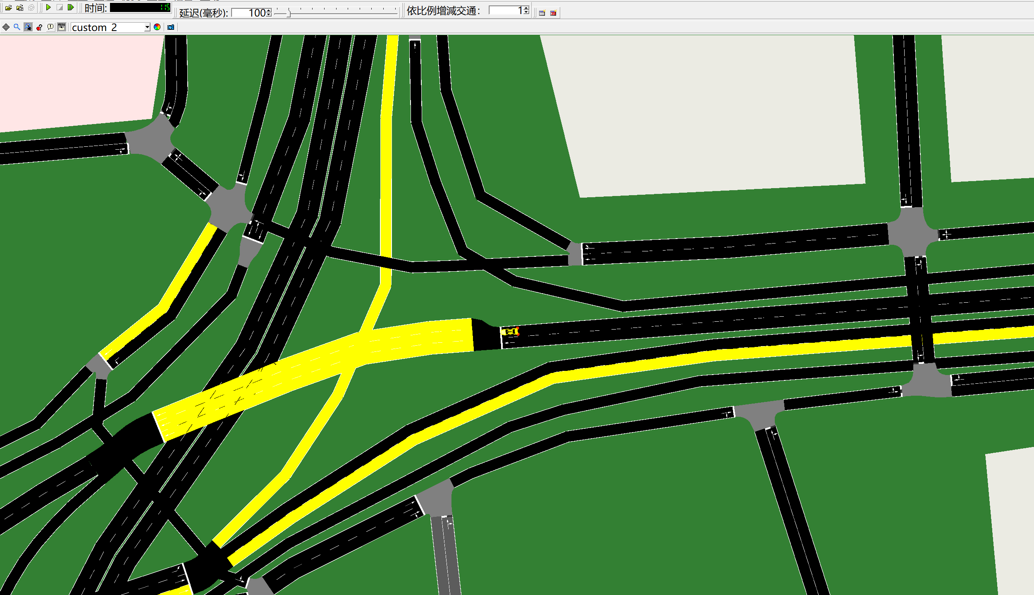Viewport: 1034px width, 595px height.
Task: Open the color wheel view settings
Action: click(157, 27)
